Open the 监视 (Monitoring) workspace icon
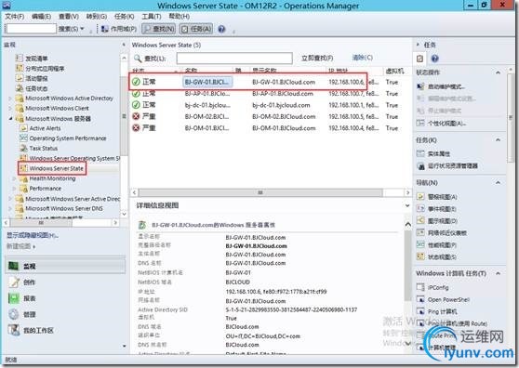Screen dimensions: 519x368 pyautogui.click(x=14, y=266)
